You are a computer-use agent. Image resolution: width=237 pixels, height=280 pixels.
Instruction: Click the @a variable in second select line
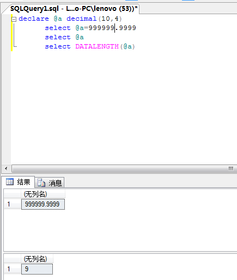tap(80, 37)
